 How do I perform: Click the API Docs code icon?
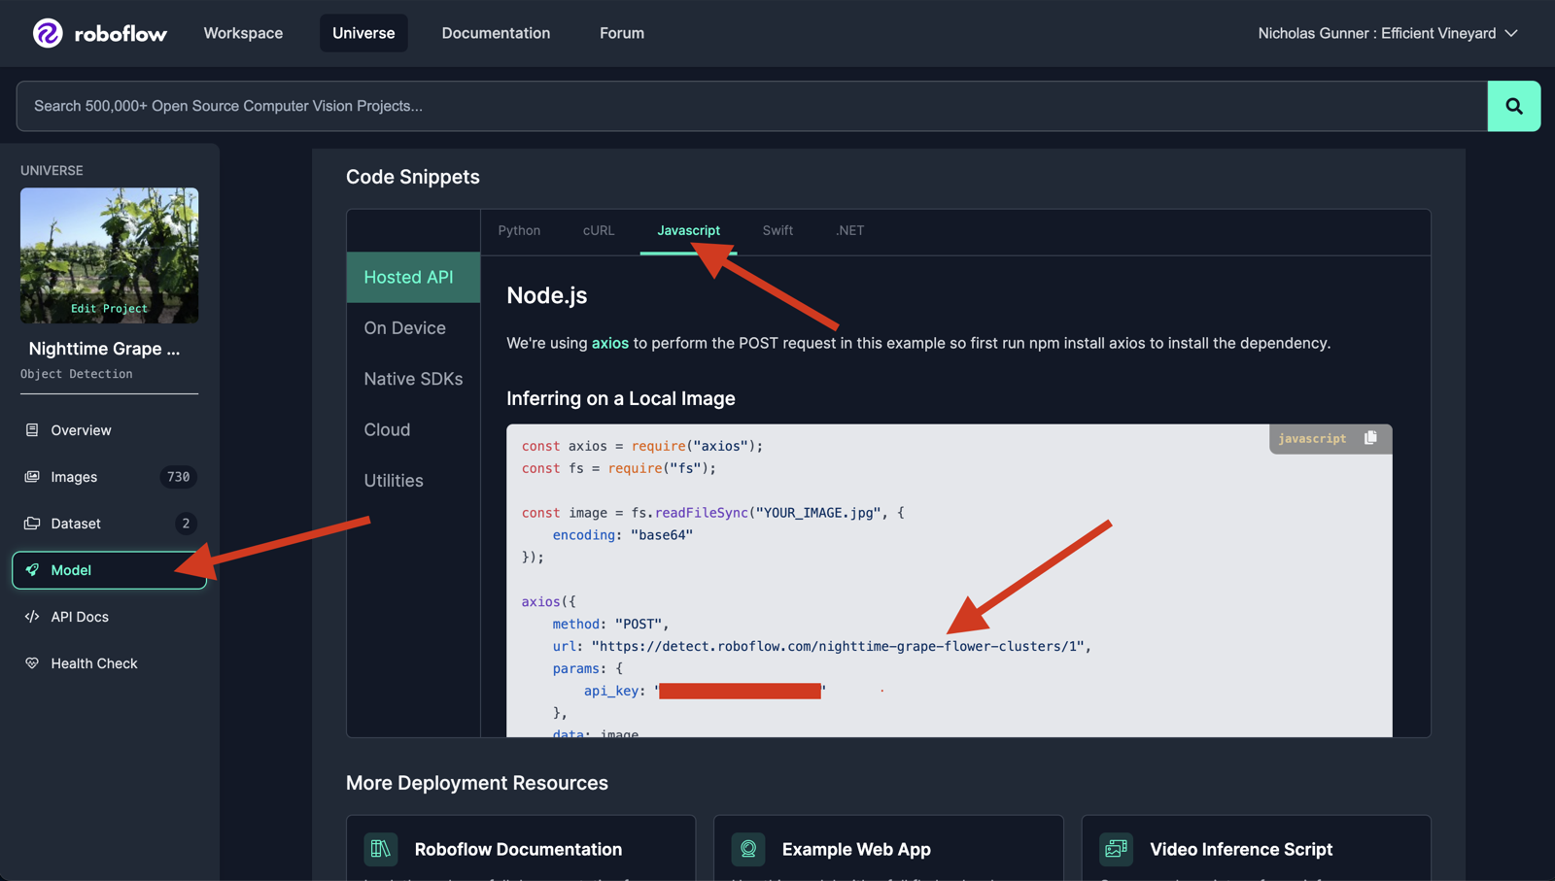32,616
